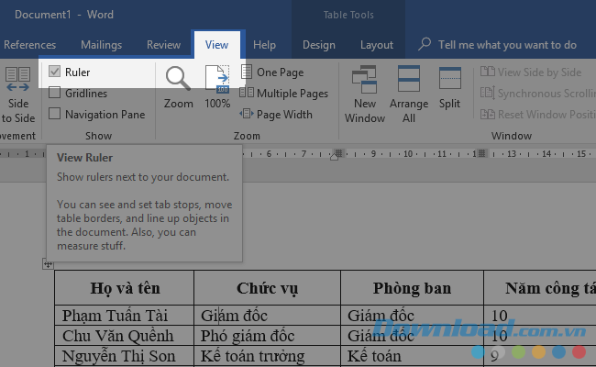596x367 pixels.
Task: Open the Table Tools Design tab
Action: [x=318, y=45]
